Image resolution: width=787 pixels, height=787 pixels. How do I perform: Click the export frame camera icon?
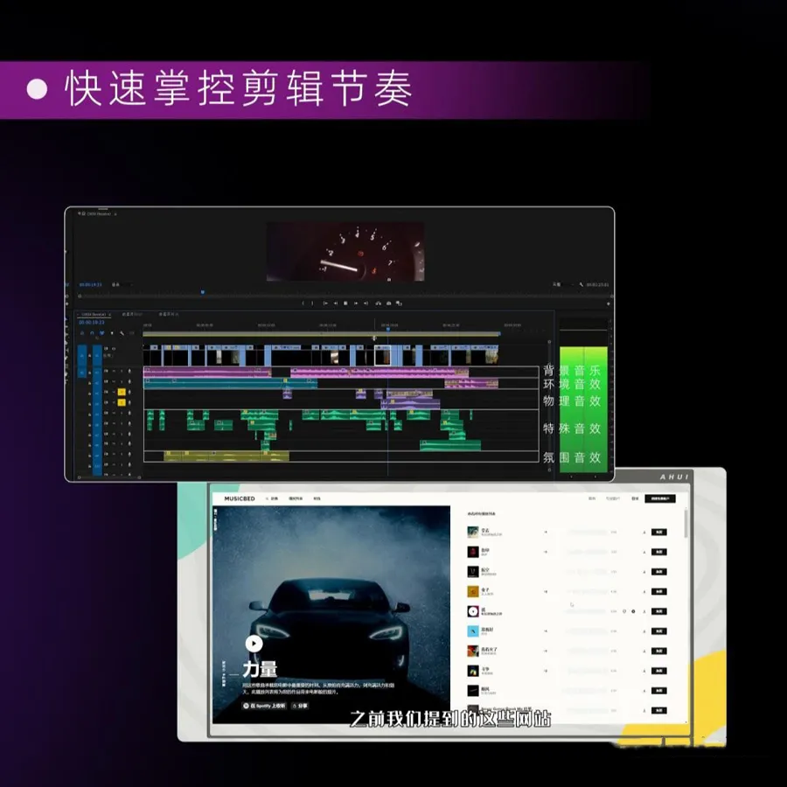pos(388,303)
